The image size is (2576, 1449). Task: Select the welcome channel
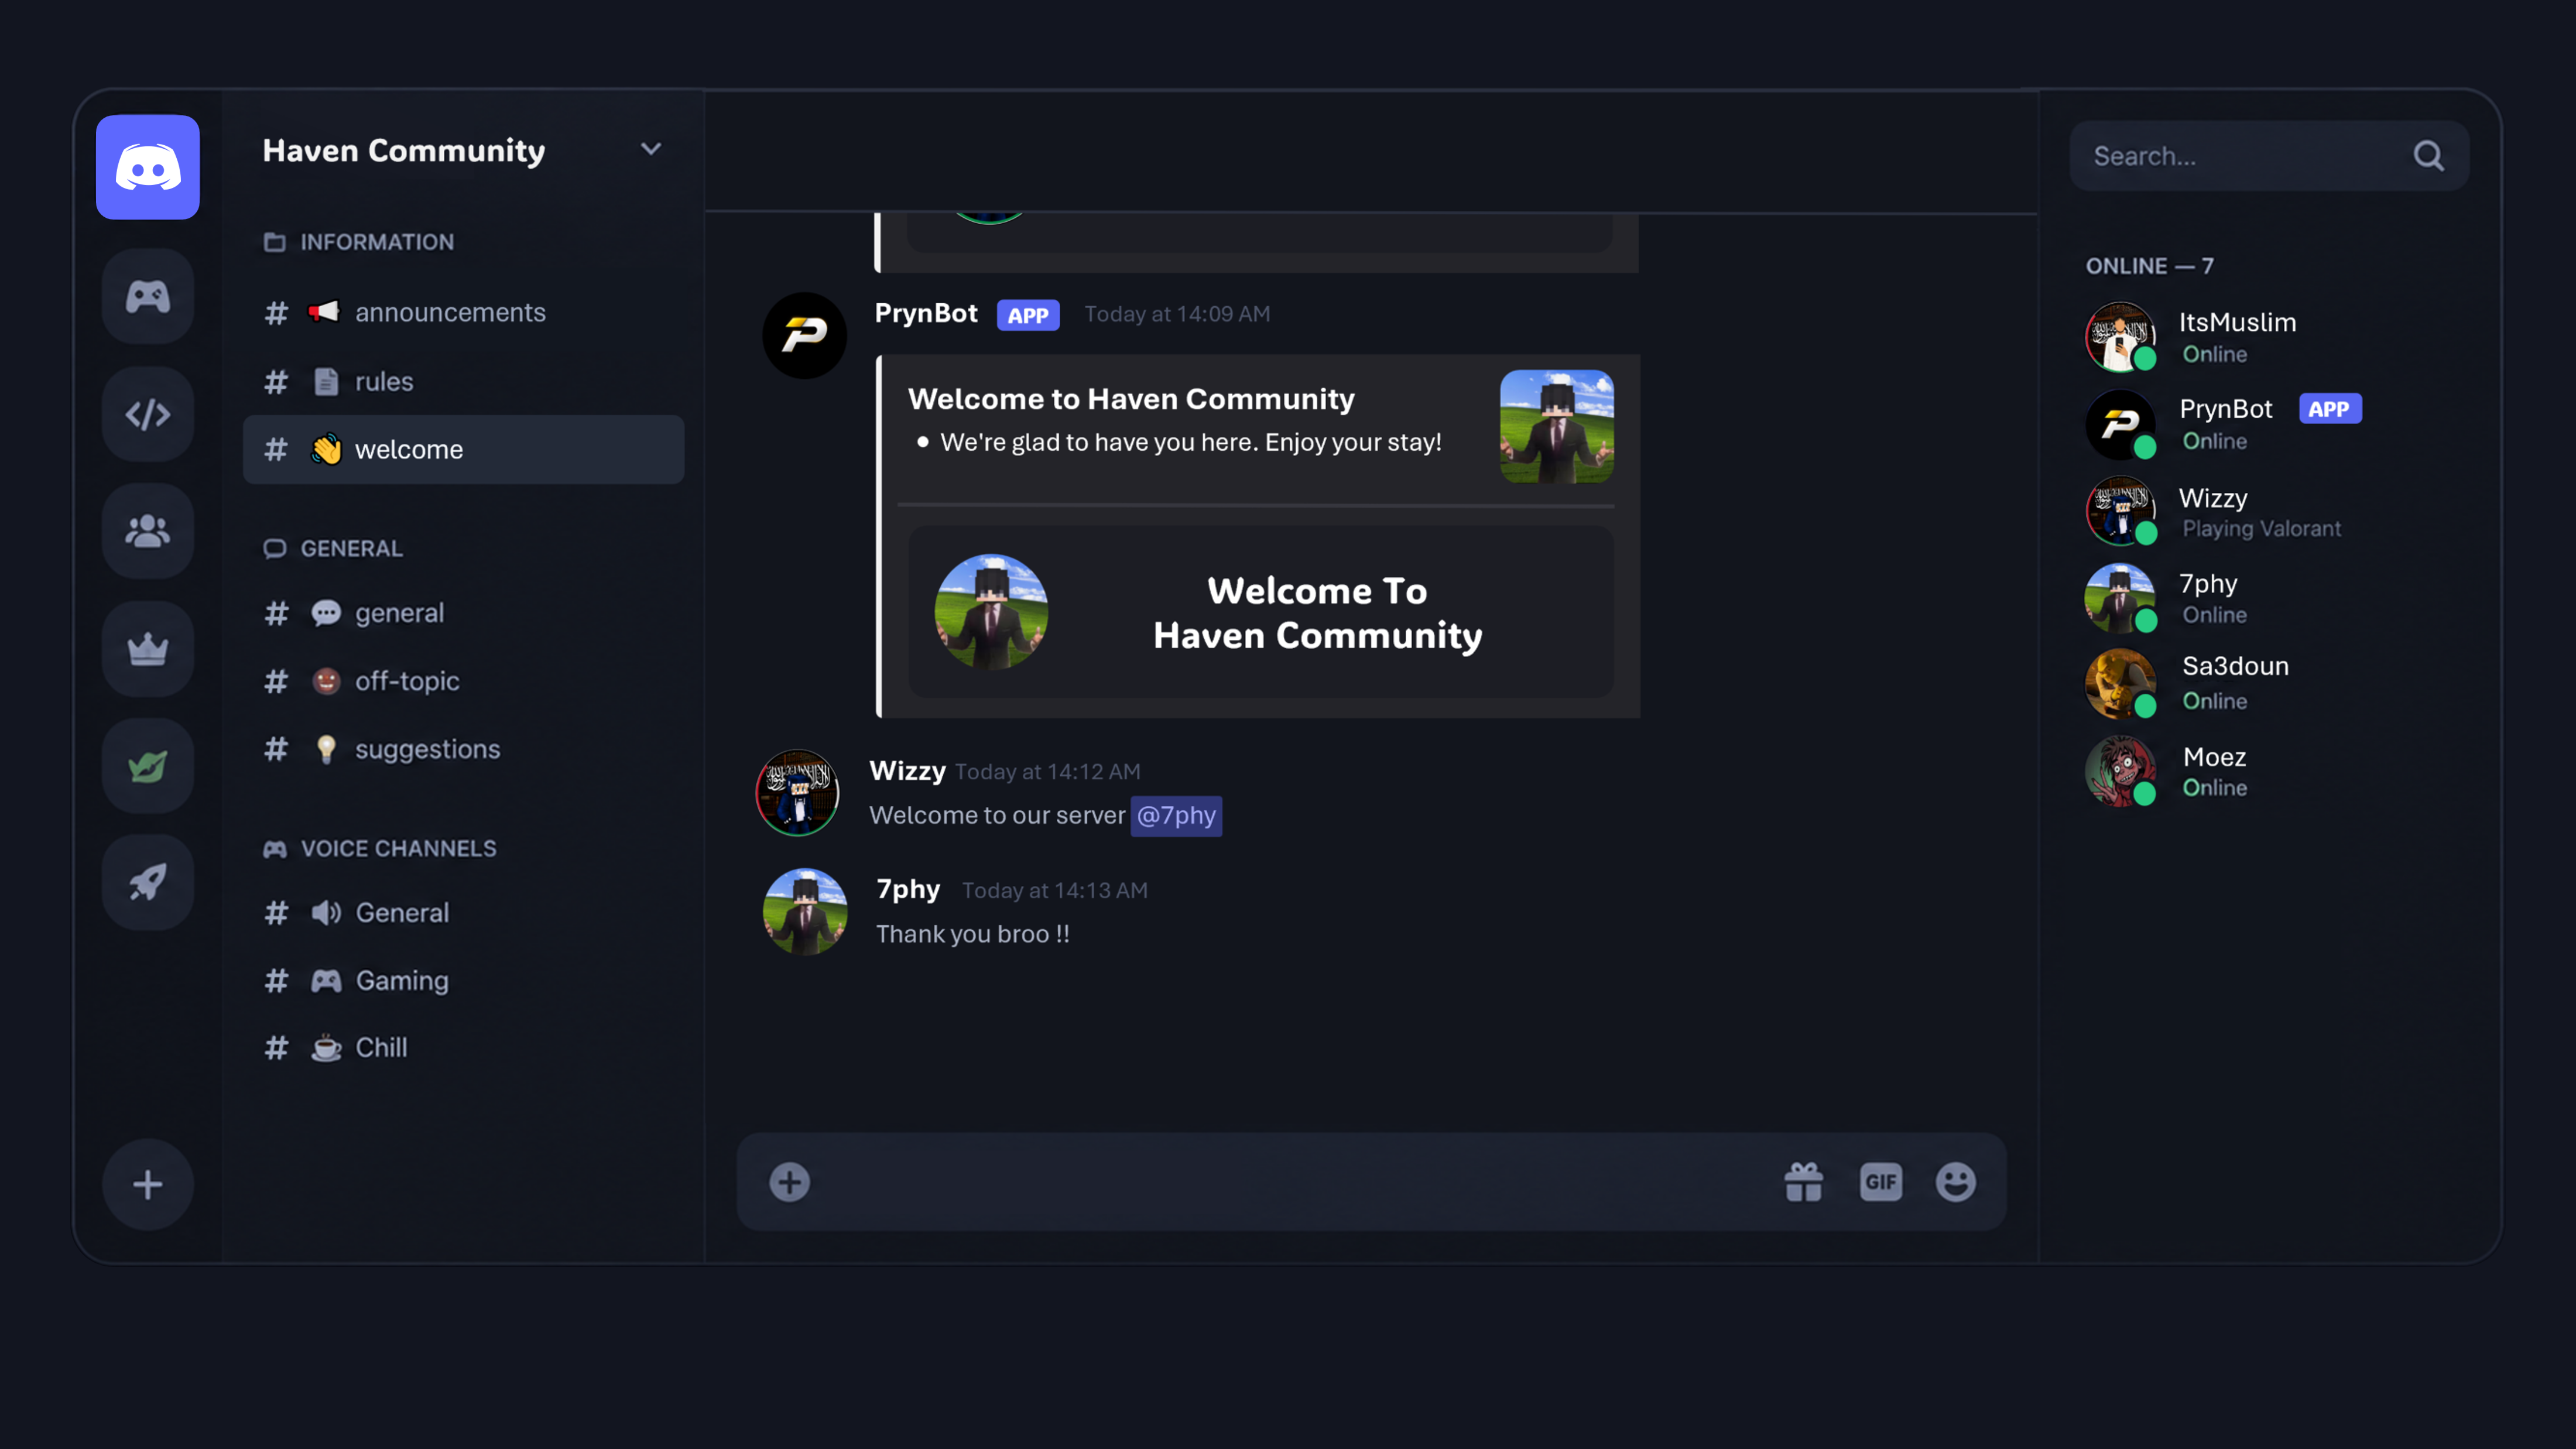463,450
